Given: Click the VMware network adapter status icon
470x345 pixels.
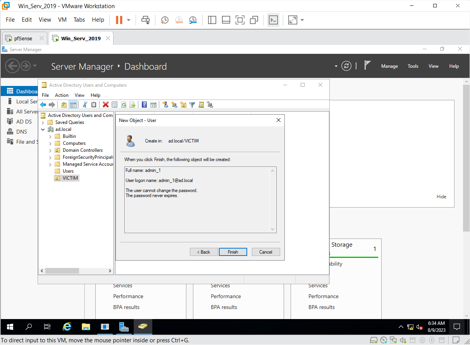Looking at the screenshot, I should 394,340.
